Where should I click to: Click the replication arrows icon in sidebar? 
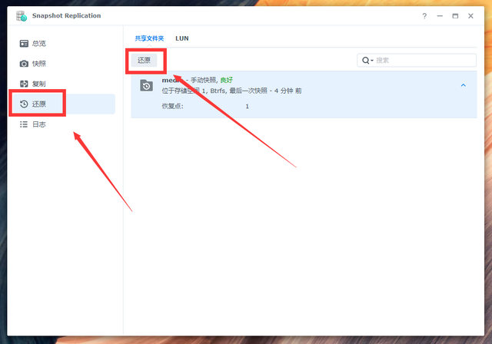point(24,84)
